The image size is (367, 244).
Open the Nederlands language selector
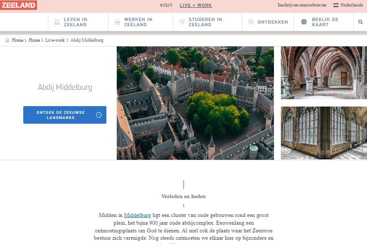click(x=348, y=5)
